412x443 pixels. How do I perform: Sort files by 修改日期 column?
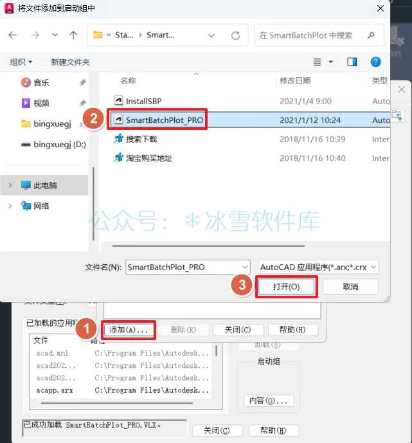tap(295, 80)
